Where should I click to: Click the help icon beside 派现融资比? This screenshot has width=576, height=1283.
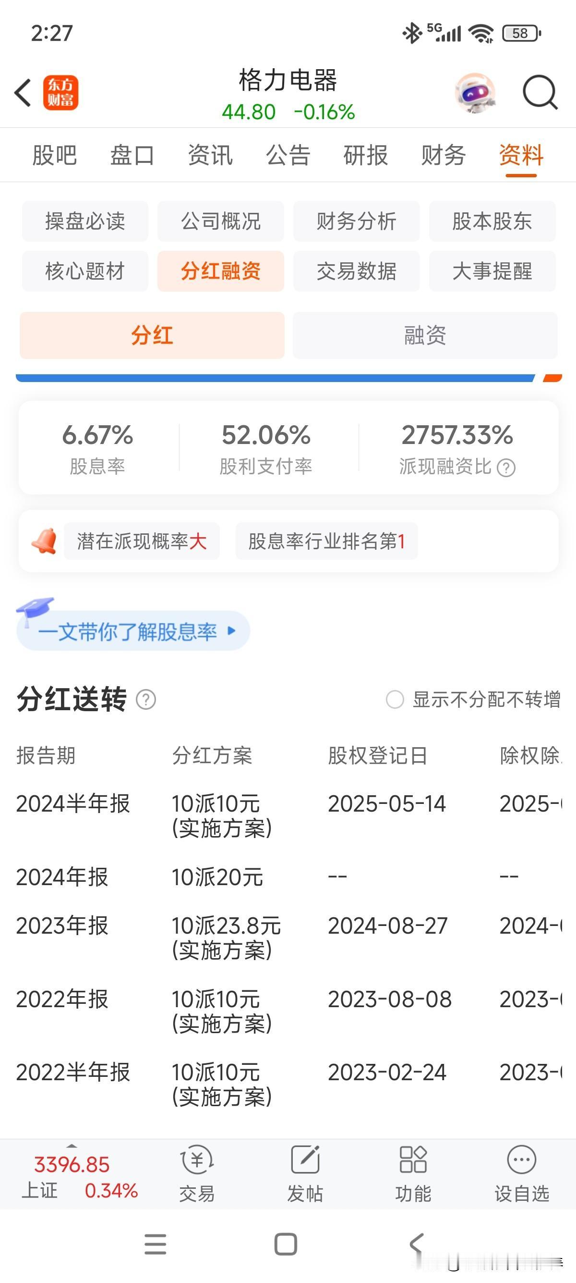[506, 468]
